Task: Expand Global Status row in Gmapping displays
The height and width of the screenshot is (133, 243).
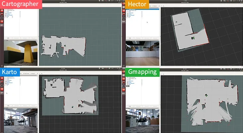Action: [126, 78]
